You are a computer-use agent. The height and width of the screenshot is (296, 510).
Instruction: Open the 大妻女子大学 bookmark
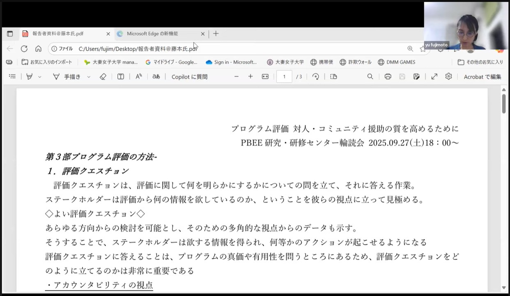coord(285,62)
